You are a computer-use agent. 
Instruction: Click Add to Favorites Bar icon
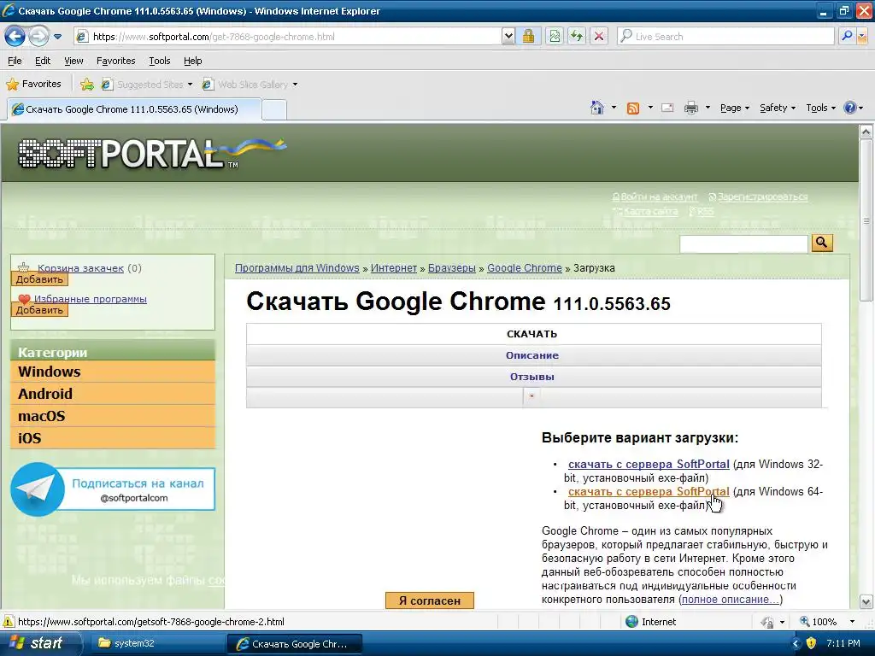click(x=86, y=85)
